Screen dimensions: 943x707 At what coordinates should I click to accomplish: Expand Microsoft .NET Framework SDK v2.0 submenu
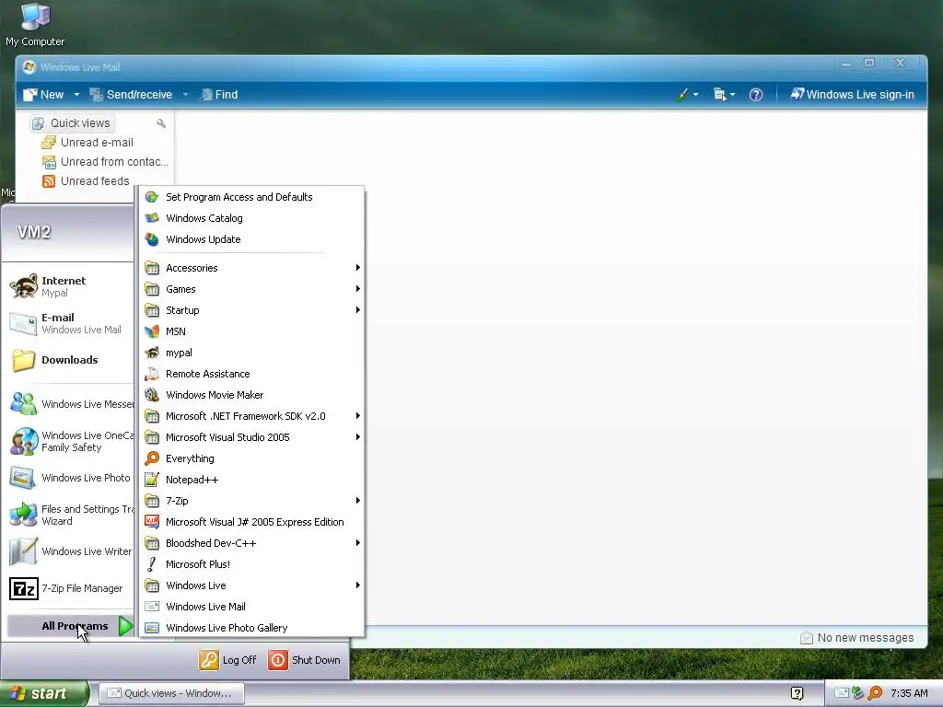(251, 416)
